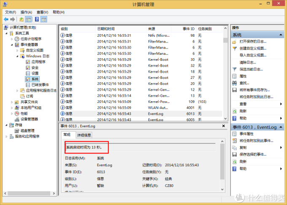Screen dimensions: 287x205
Task: Expand the 自定义视图 arrow
Action: tap(17, 50)
